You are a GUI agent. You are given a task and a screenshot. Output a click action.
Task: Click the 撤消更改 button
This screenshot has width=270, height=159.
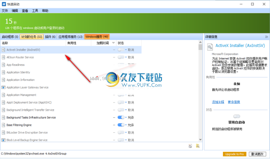(x=257, y=154)
